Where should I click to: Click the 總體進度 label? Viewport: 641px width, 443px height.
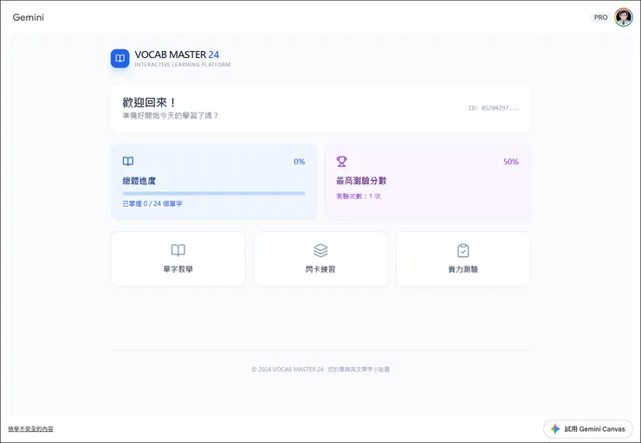(x=139, y=181)
